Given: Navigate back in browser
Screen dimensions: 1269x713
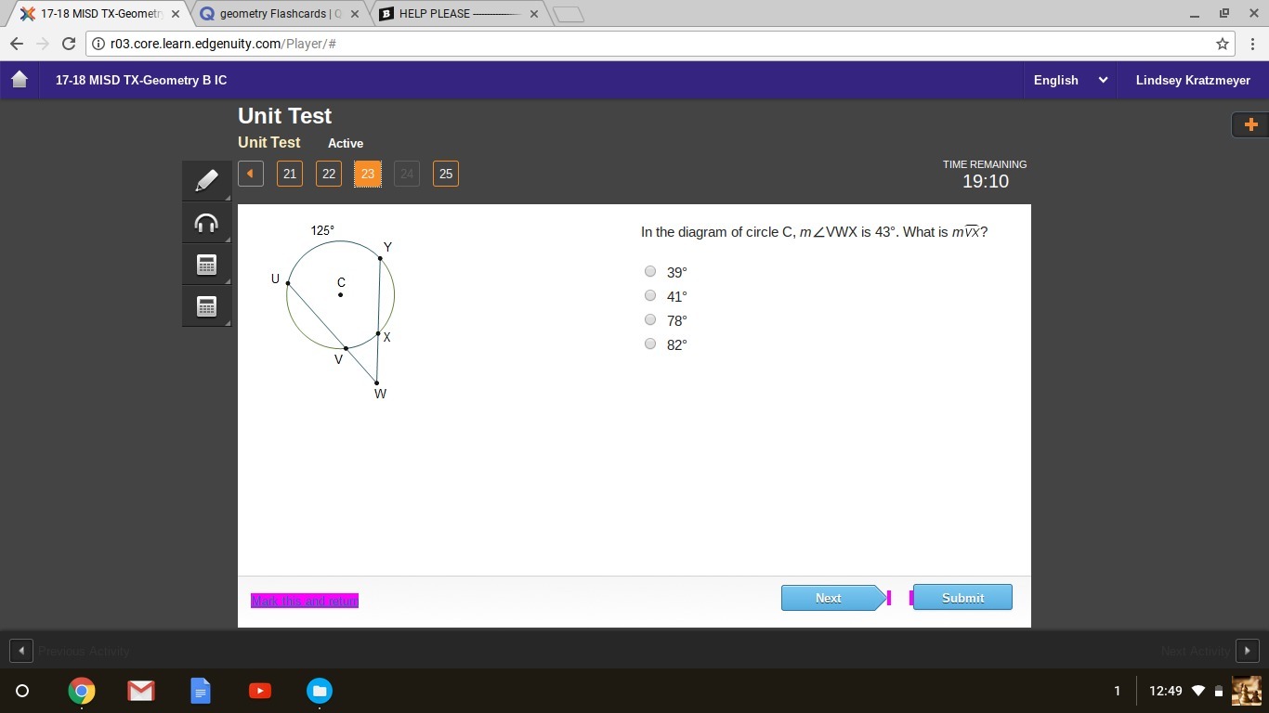Looking at the screenshot, I should (17, 44).
